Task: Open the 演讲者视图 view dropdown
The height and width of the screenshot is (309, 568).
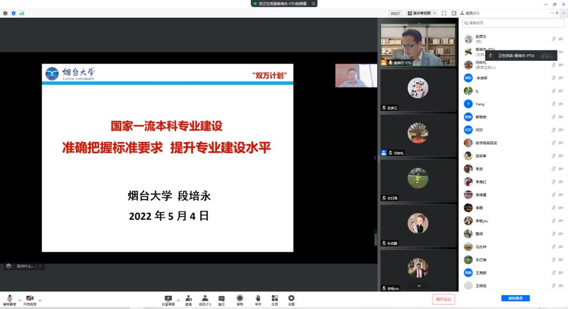Action: [x=422, y=13]
